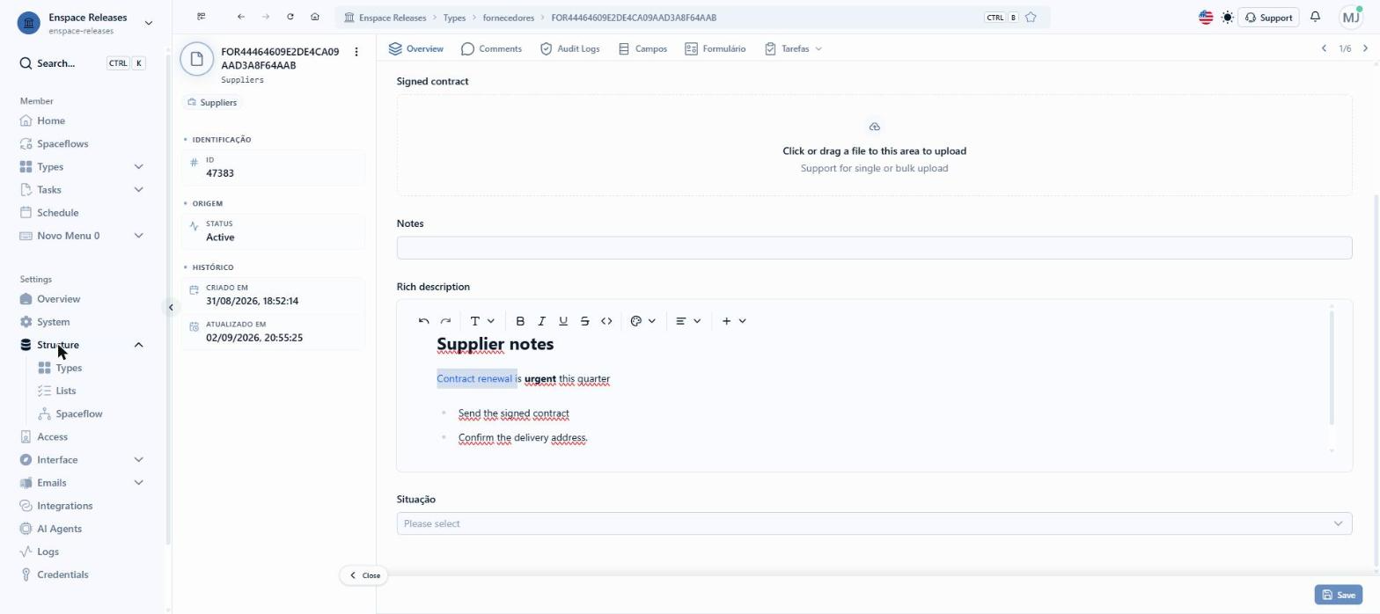Click the signed contract upload area
The width and height of the screenshot is (1380, 614).
point(874,145)
